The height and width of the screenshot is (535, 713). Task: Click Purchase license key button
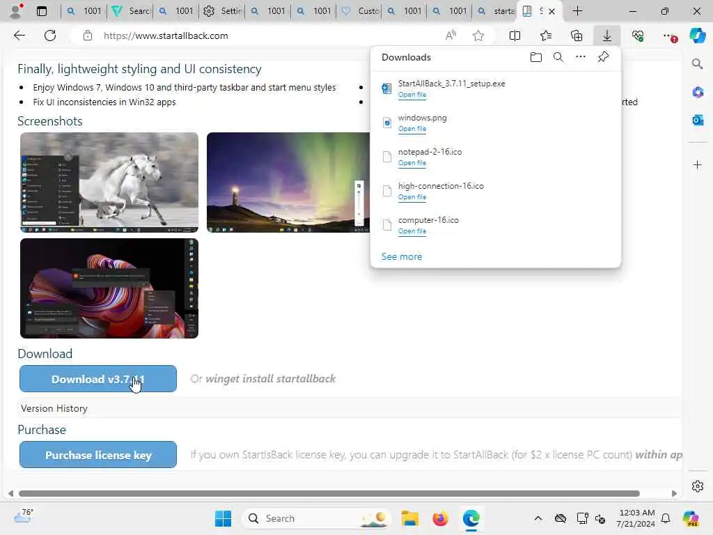pyautogui.click(x=97, y=454)
